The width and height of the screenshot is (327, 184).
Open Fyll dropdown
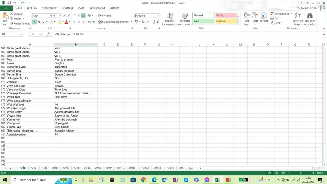[x=275, y=18]
